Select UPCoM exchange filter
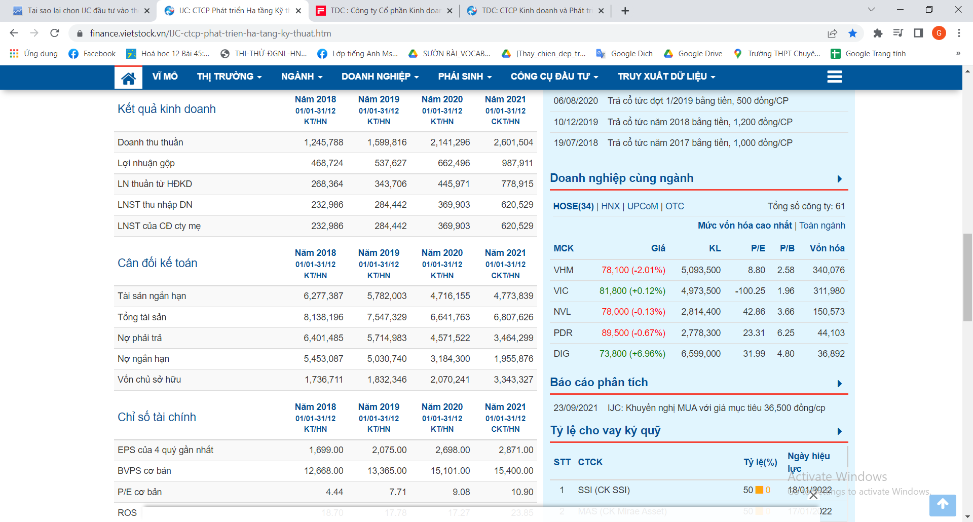This screenshot has height=522, width=973. pos(643,206)
